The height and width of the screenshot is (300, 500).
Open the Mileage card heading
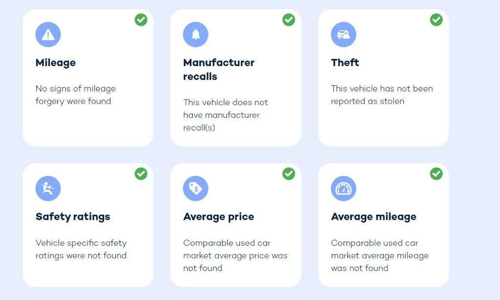56,63
